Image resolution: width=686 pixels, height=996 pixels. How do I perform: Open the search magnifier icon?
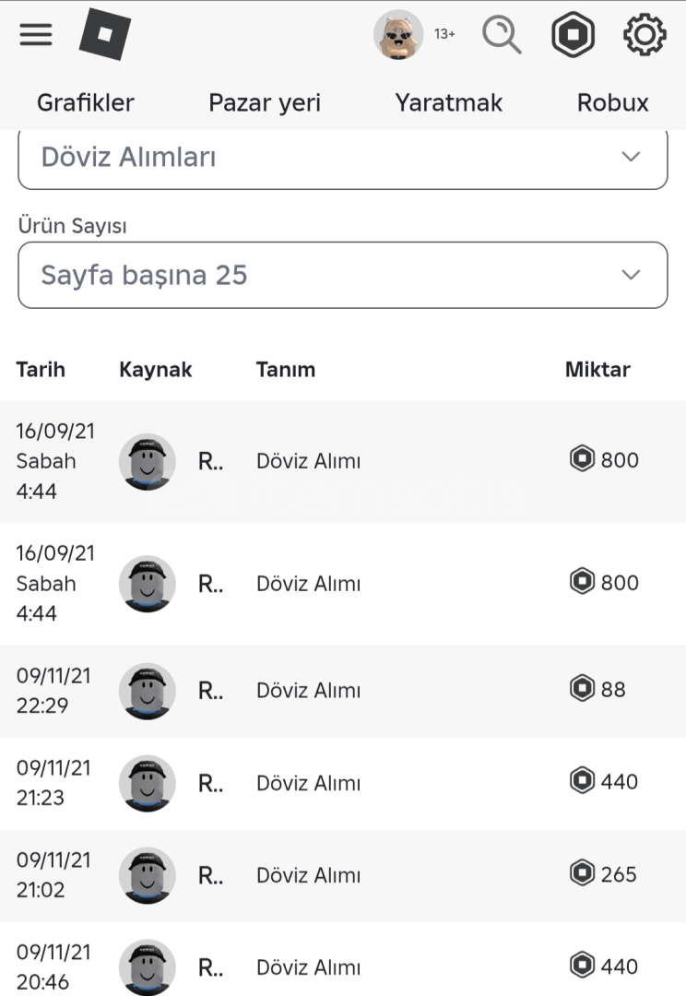[502, 35]
